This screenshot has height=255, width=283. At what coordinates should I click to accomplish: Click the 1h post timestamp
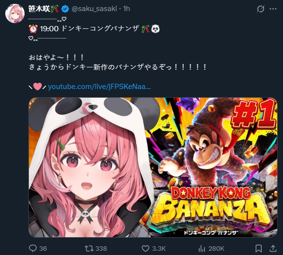click(127, 9)
